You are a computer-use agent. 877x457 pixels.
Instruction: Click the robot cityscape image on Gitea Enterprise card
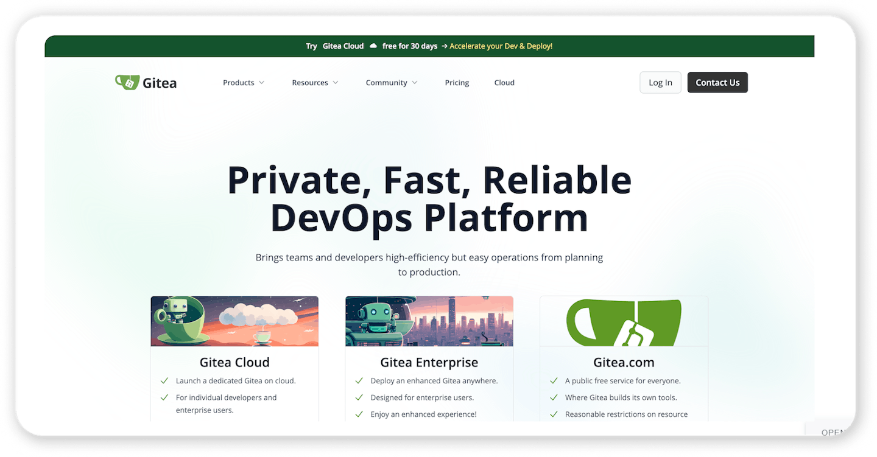click(429, 321)
